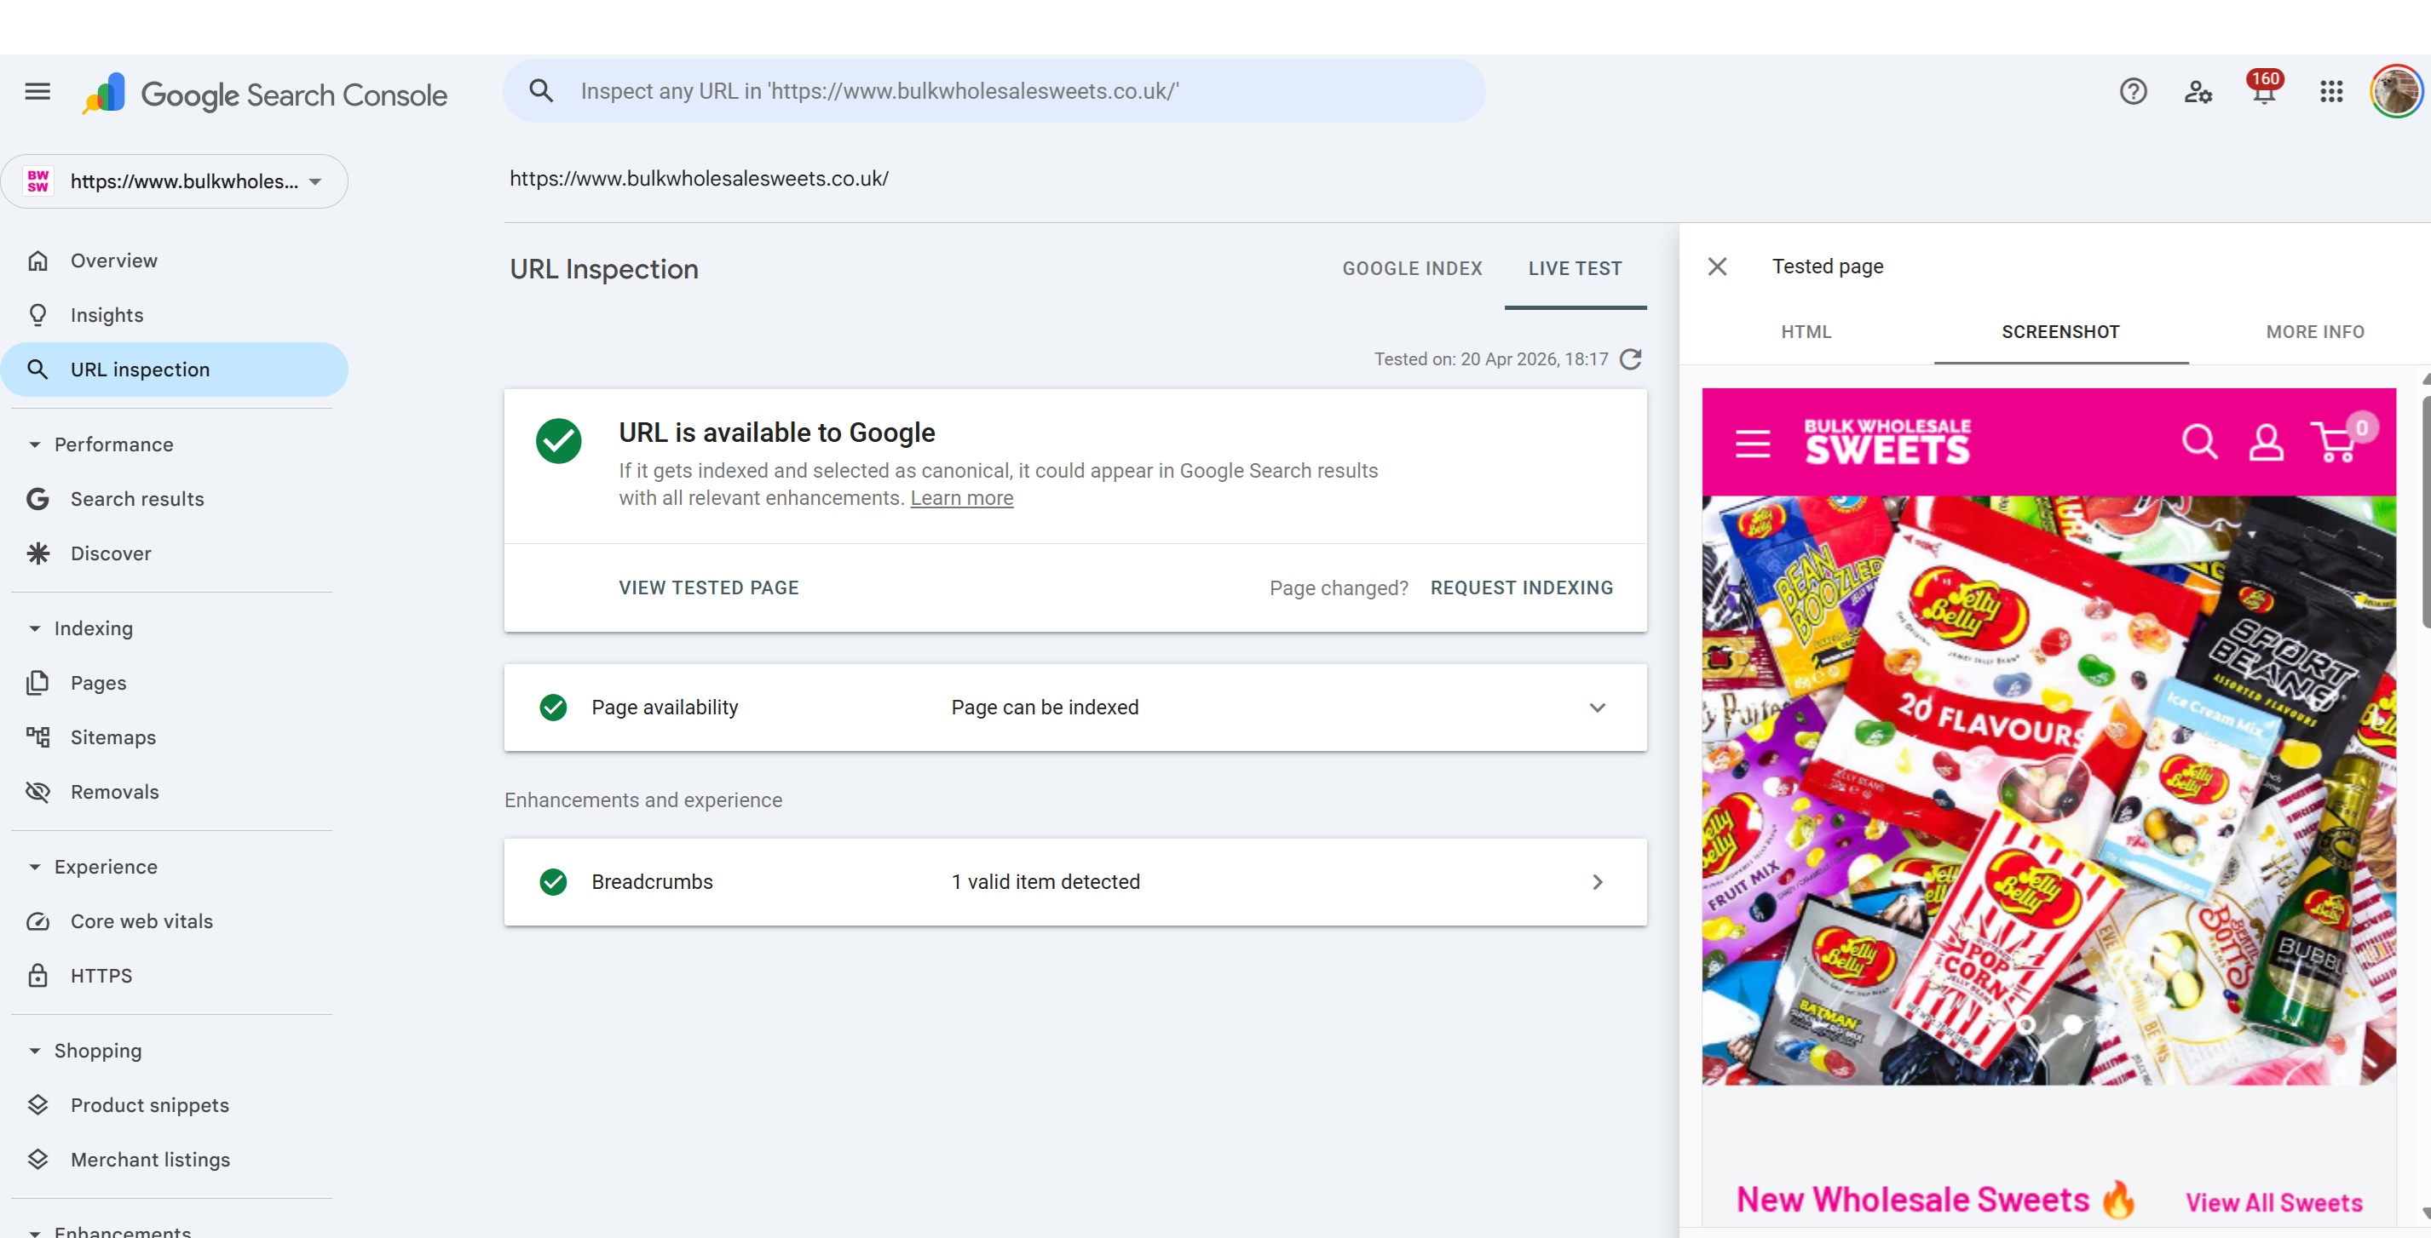Collapse the Performance section
2431x1238 pixels.
pyautogui.click(x=35, y=444)
